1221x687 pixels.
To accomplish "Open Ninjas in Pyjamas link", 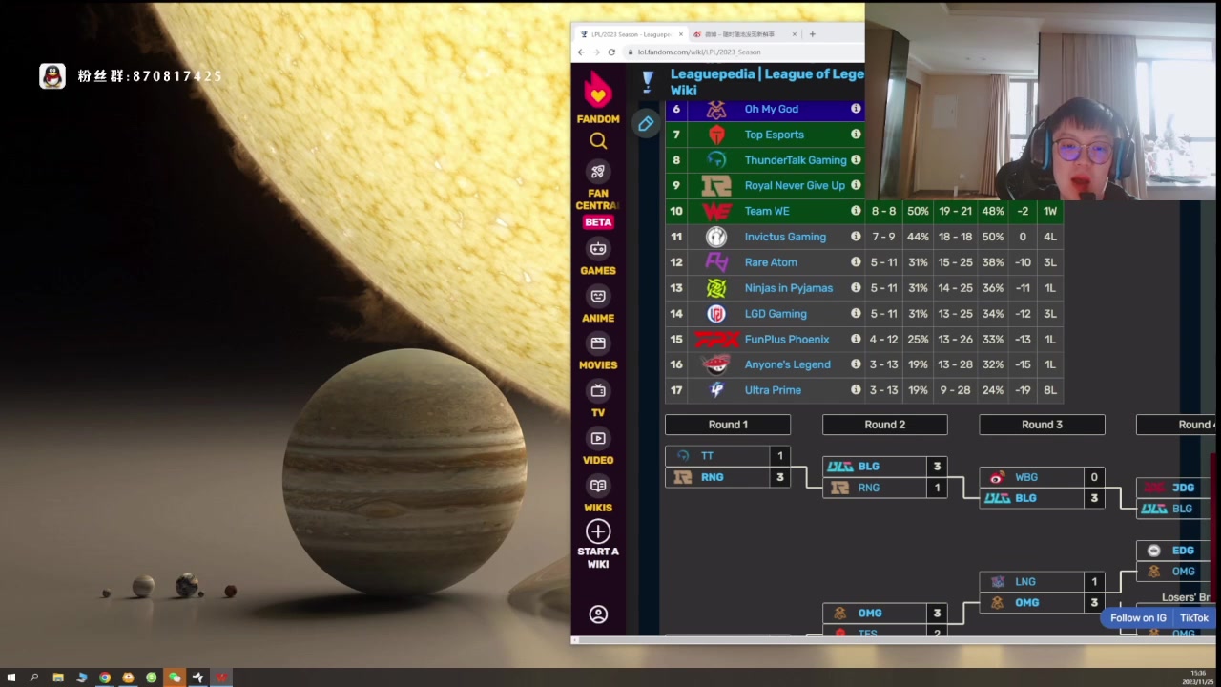I will click(x=788, y=288).
